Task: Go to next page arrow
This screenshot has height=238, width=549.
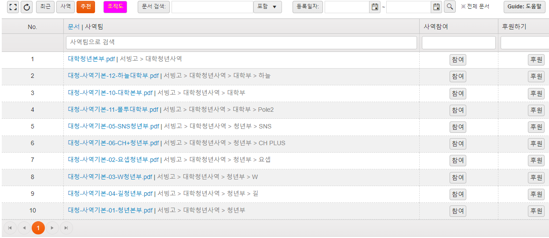Action: pos(52,228)
